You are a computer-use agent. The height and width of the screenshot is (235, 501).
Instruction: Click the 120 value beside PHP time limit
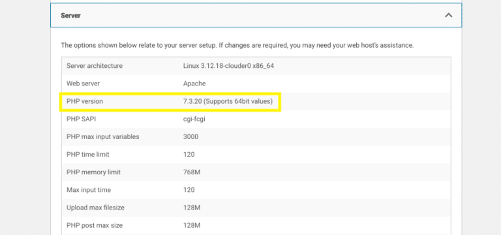click(x=189, y=155)
